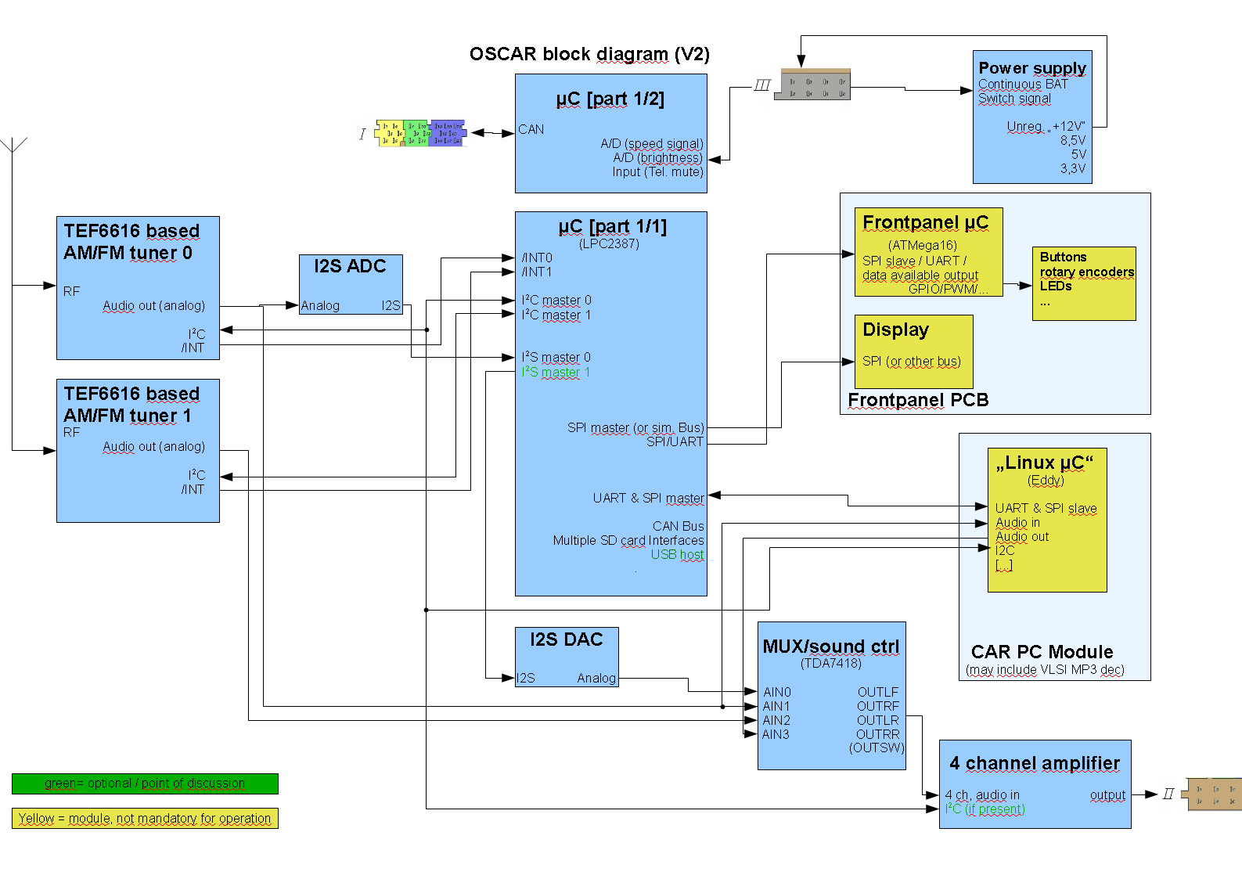
Task: Click the CAR PC Module label
Action: point(1042,652)
